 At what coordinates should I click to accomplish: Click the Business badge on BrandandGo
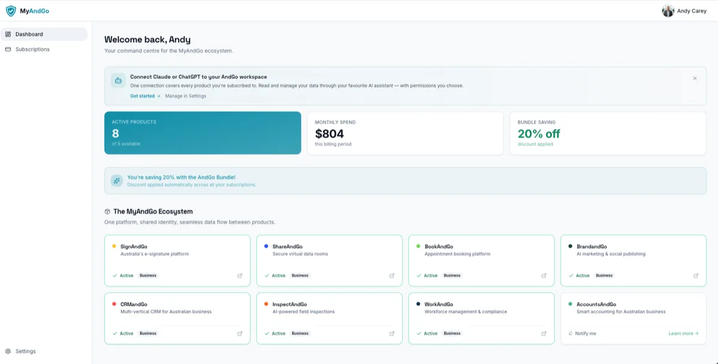click(604, 276)
